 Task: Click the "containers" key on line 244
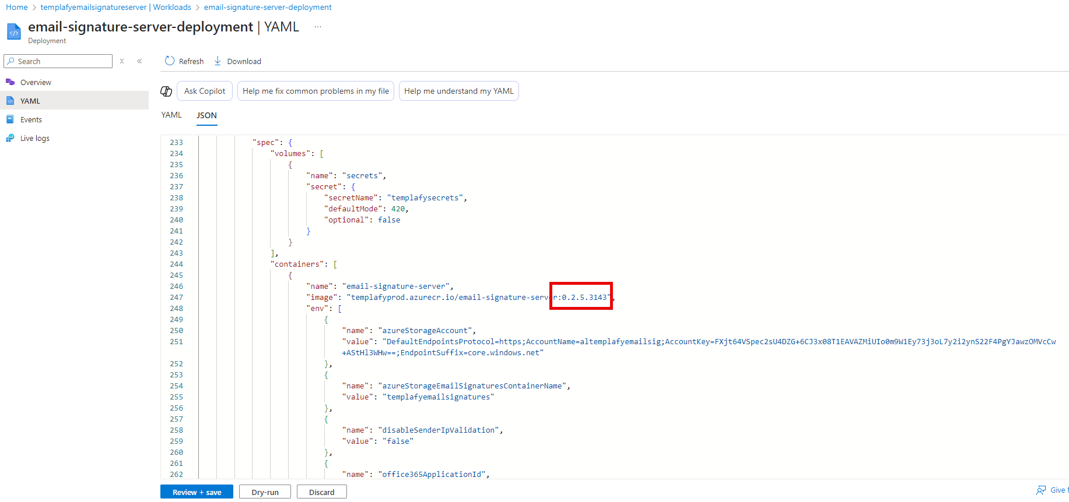[297, 264]
